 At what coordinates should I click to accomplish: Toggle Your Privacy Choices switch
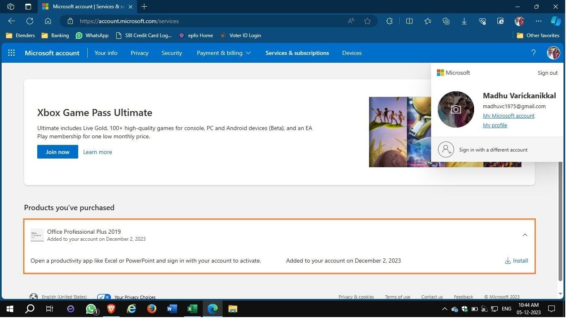pyautogui.click(x=104, y=297)
